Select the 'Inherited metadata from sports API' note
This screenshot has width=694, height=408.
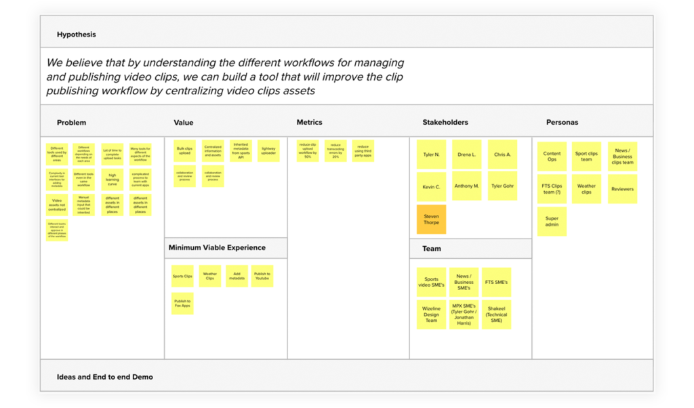point(241,151)
